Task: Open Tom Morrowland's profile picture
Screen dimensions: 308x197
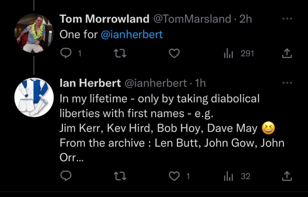Action: pos(34,33)
